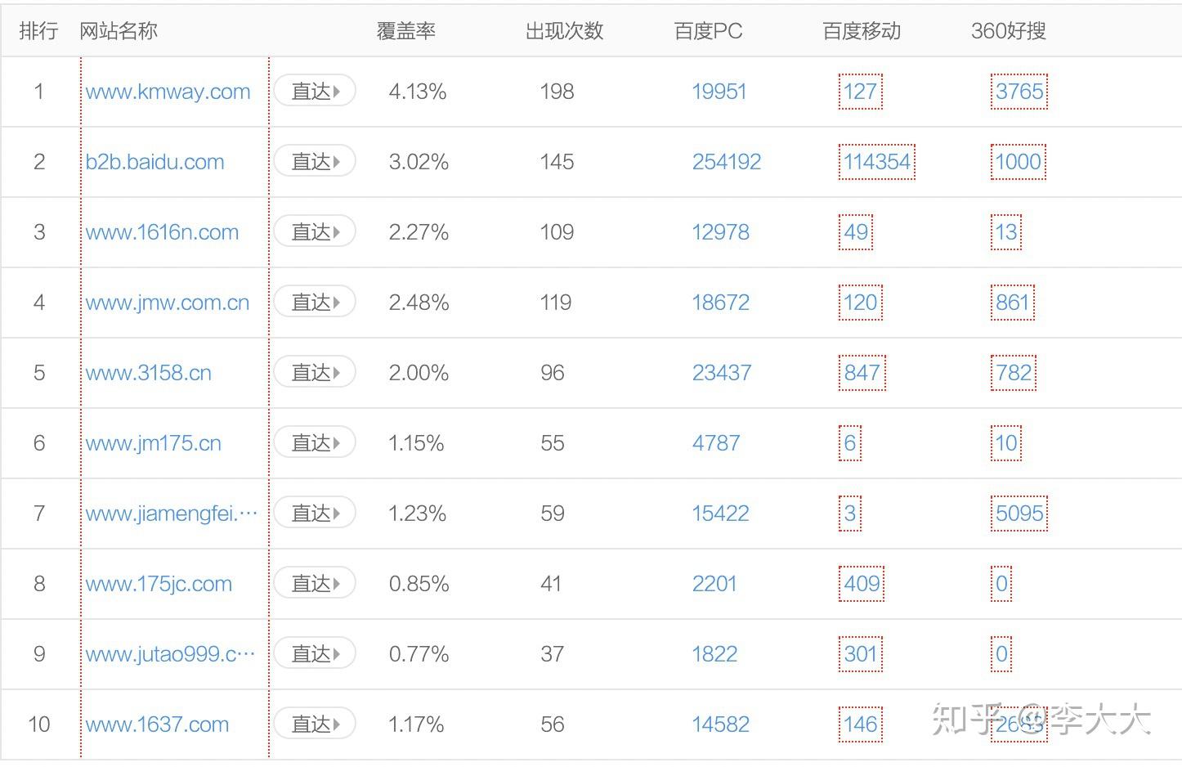Open Baidu mobile value 114354
1182x767 pixels.
tap(877, 162)
